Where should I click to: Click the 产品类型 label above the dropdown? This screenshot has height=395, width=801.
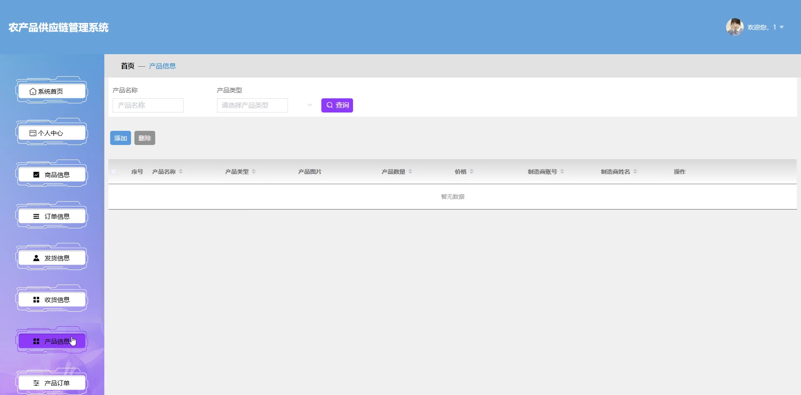(x=229, y=90)
